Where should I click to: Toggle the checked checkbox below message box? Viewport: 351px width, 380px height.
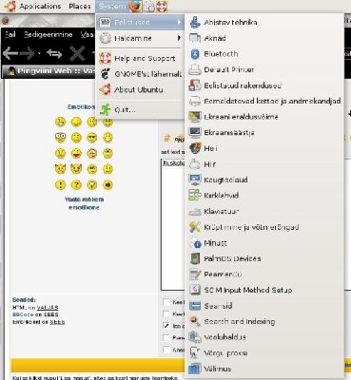pyautogui.click(x=166, y=326)
